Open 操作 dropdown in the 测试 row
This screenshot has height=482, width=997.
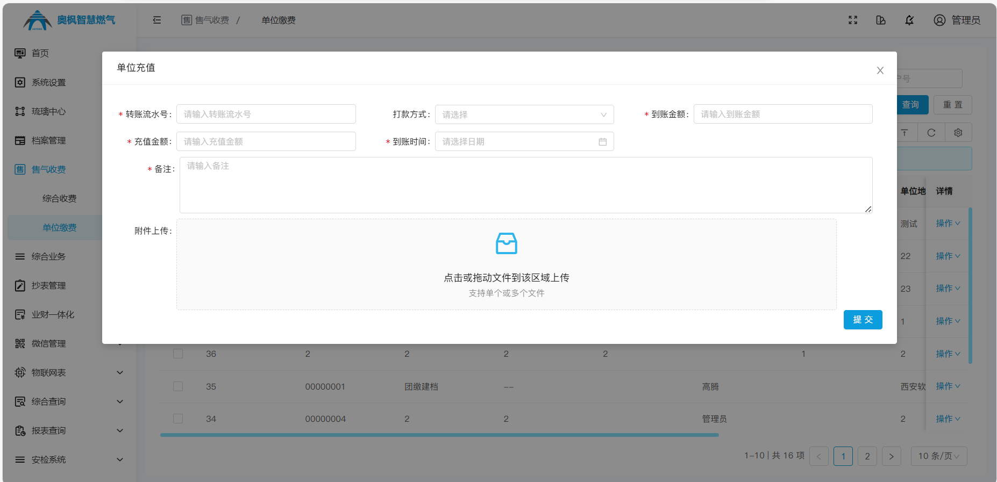point(948,224)
